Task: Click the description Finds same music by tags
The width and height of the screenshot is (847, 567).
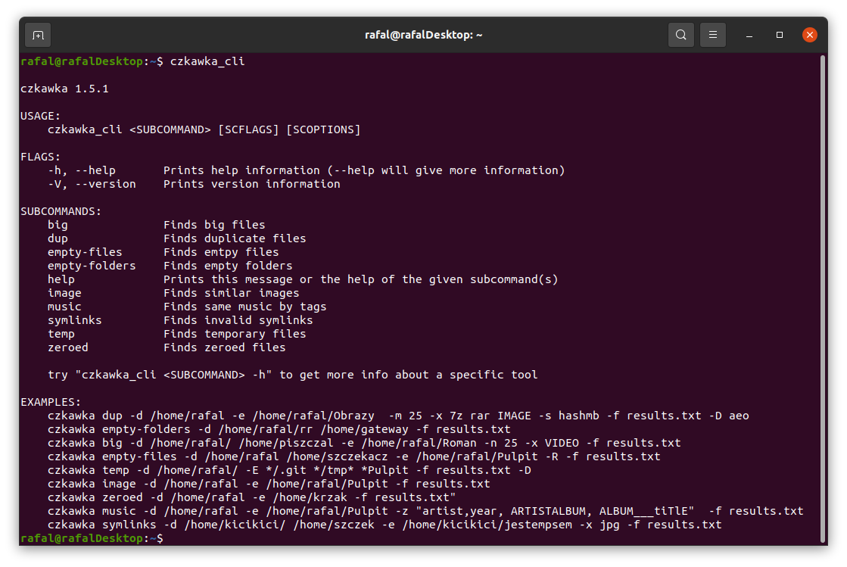Action: [x=244, y=307]
